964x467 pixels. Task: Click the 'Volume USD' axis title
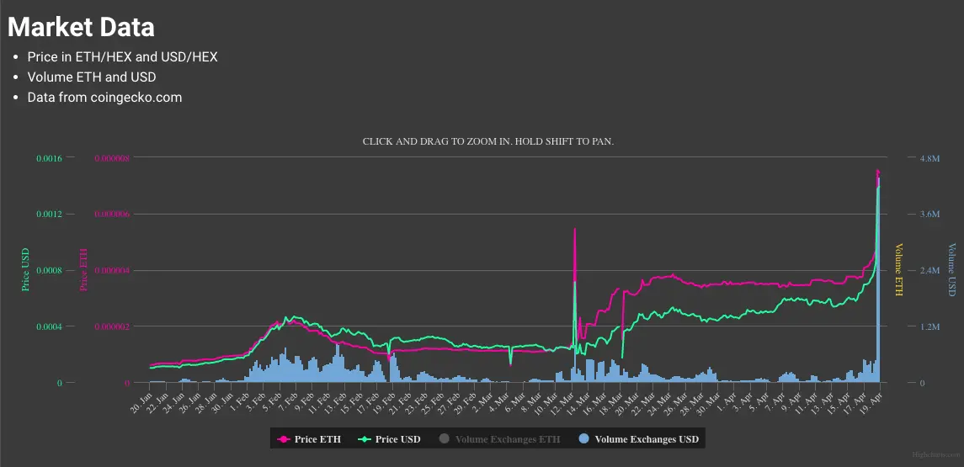click(952, 270)
